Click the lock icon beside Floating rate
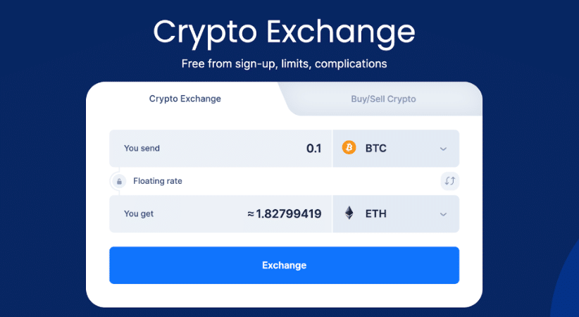The height and width of the screenshot is (317, 579). click(118, 181)
